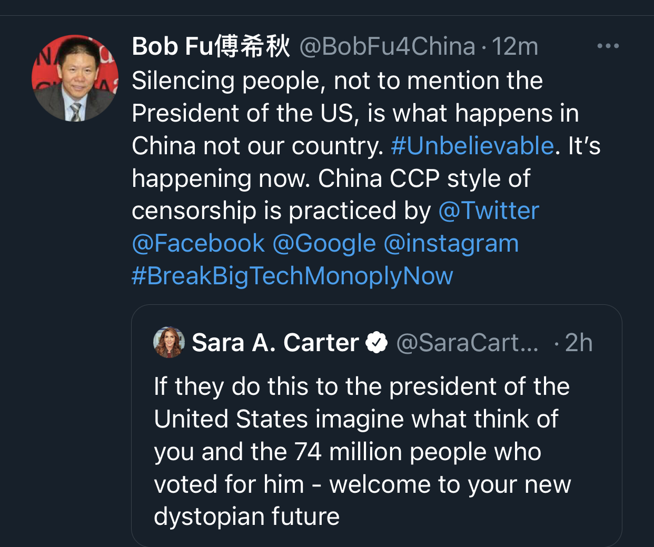Click the Bob Fu傅希秋 display name
This screenshot has height=547, width=654.
click(x=211, y=46)
